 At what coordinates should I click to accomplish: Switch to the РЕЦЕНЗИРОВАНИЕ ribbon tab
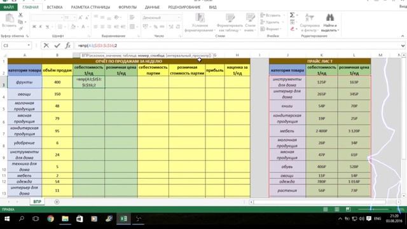pos(184,7)
